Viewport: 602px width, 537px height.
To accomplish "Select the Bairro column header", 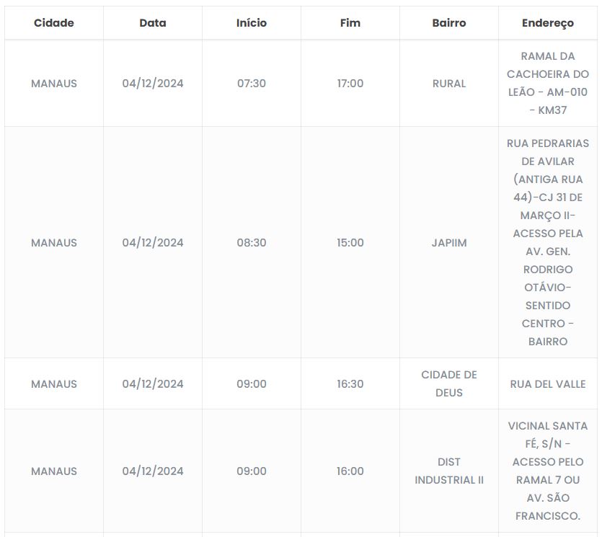I will pyautogui.click(x=449, y=23).
